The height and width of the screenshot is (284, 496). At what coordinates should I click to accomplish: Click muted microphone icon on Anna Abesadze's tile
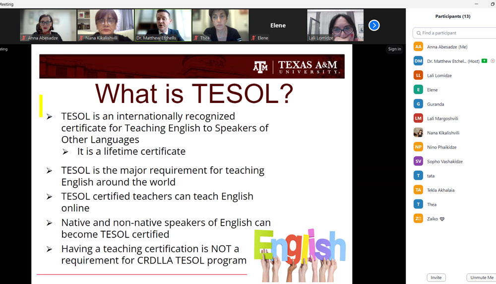24,38
